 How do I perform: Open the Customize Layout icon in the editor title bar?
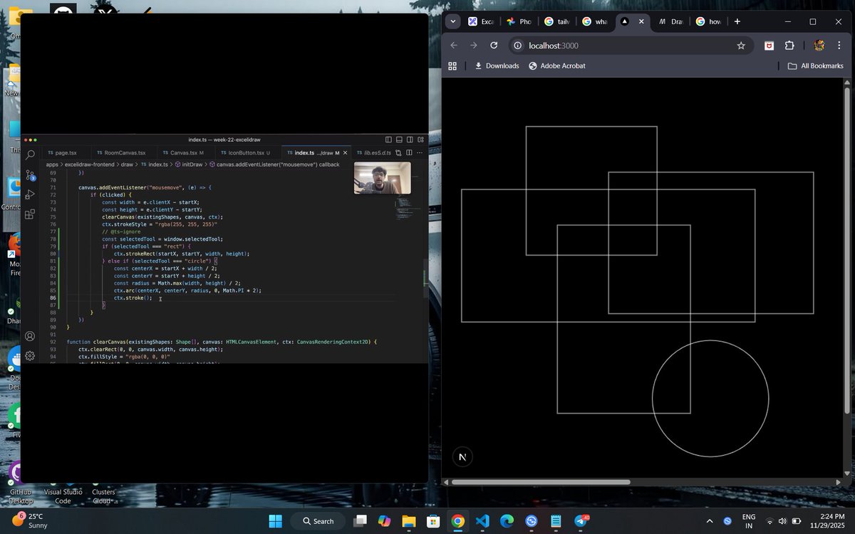pyautogui.click(x=420, y=140)
